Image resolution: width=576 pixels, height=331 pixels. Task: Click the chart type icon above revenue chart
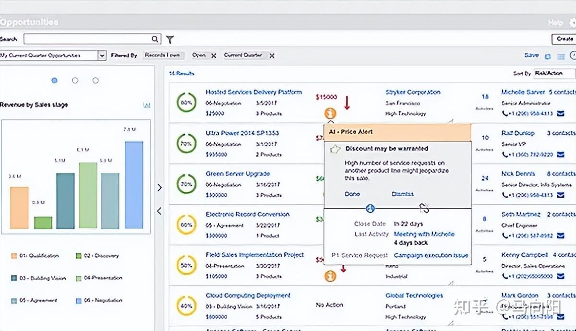pyautogui.click(x=147, y=105)
